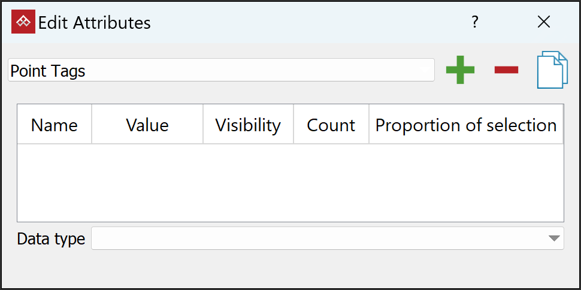Click divider between Name and Value headers
581x290 pixels.
[x=92, y=125]
